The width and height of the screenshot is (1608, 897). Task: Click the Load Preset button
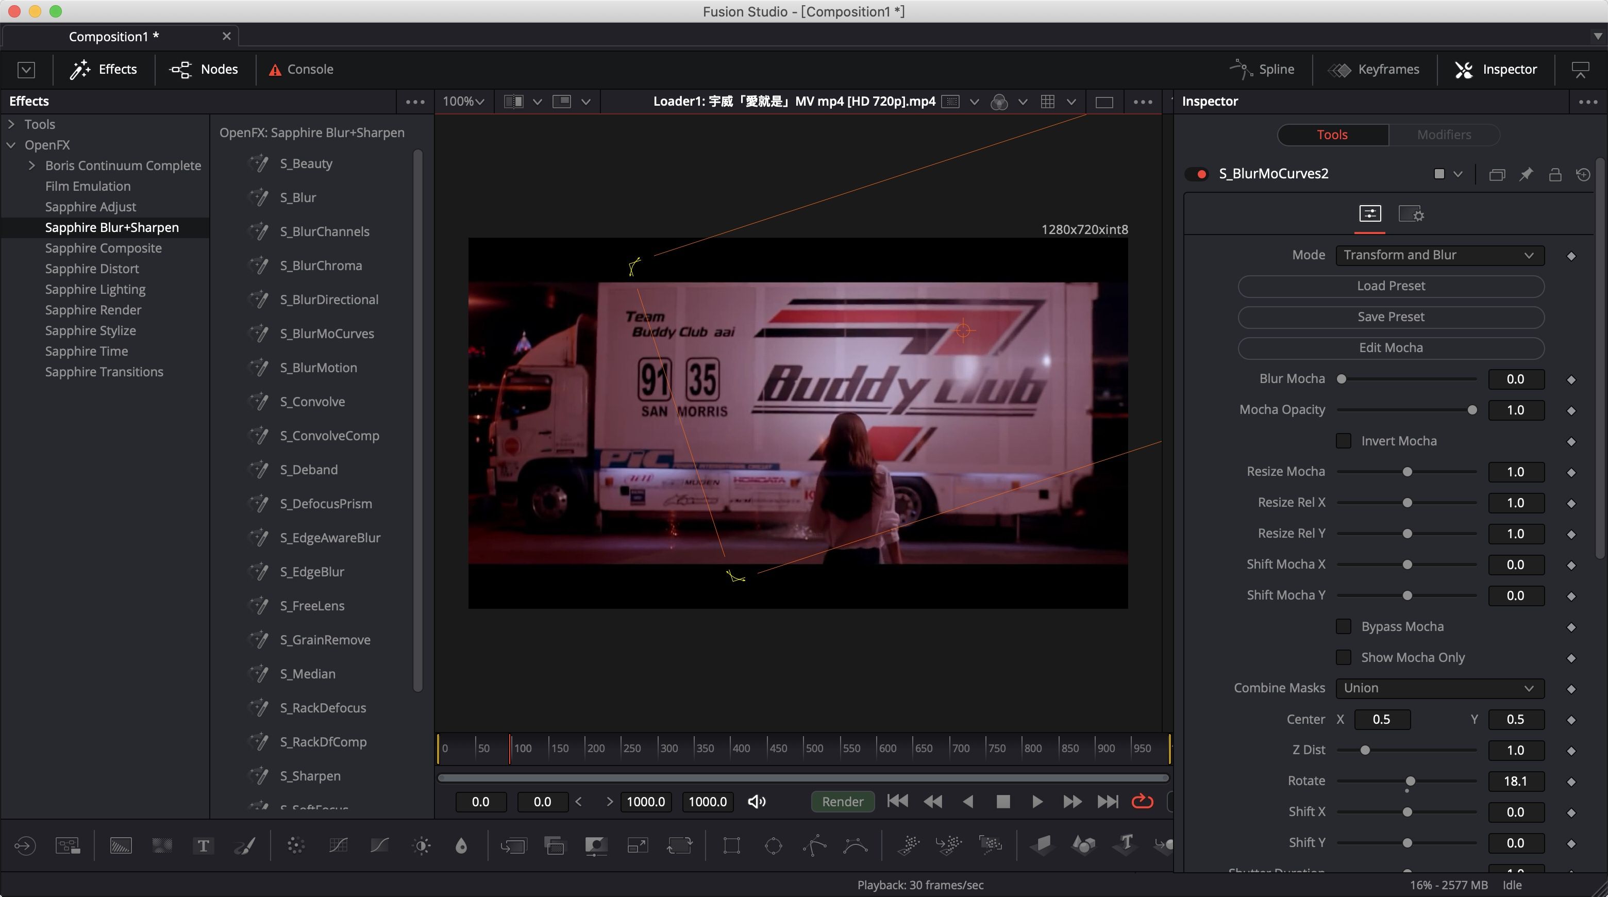click(1391, 286)
